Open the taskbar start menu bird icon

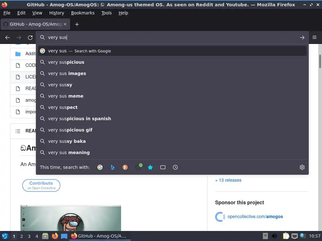(5, 236)
